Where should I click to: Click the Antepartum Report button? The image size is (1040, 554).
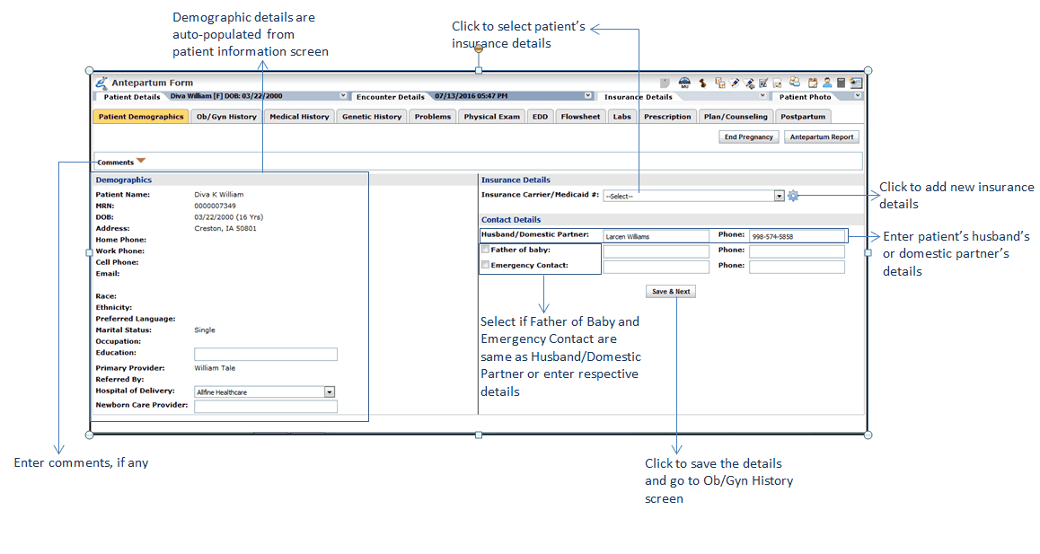[822, 137]
